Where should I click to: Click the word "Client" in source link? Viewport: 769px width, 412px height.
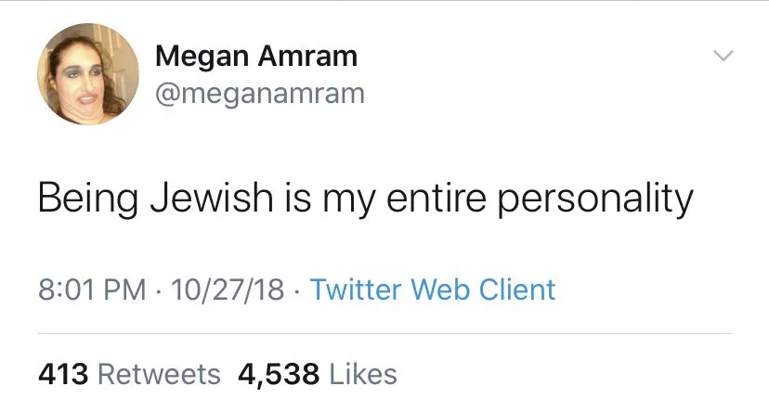point(517,290)
